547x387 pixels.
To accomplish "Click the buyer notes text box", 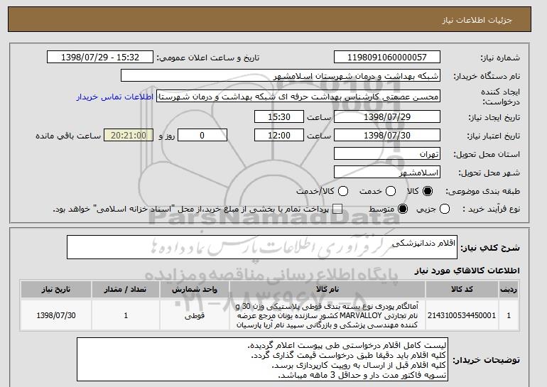I will (x=262, y=359).
